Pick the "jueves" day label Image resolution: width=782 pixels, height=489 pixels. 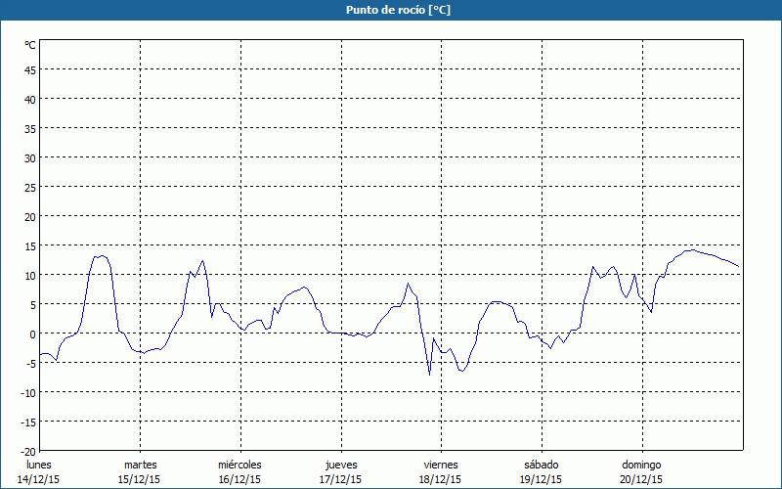pyautogui.click(x=340, y=465)
